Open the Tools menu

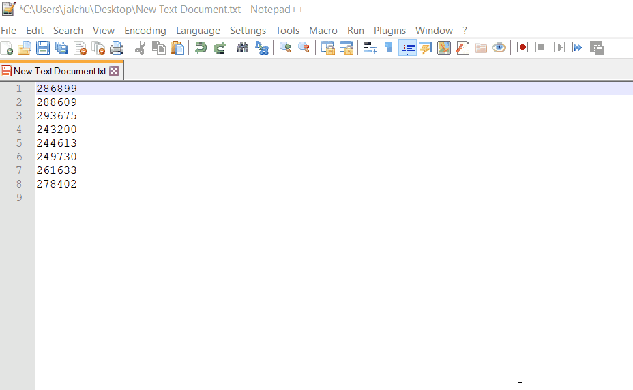pos(287,31)
